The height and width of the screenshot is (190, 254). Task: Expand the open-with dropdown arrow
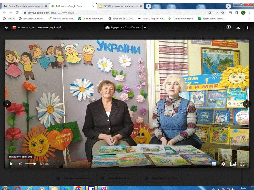pyautogui.click(x=145, y=27)
